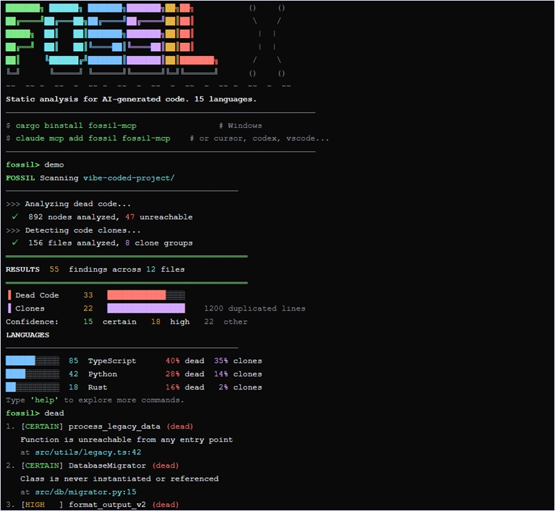555x511 pixels.
Task: Click the [HIGH] tag on format_output_v2
Action: click(x=44, y=505)
